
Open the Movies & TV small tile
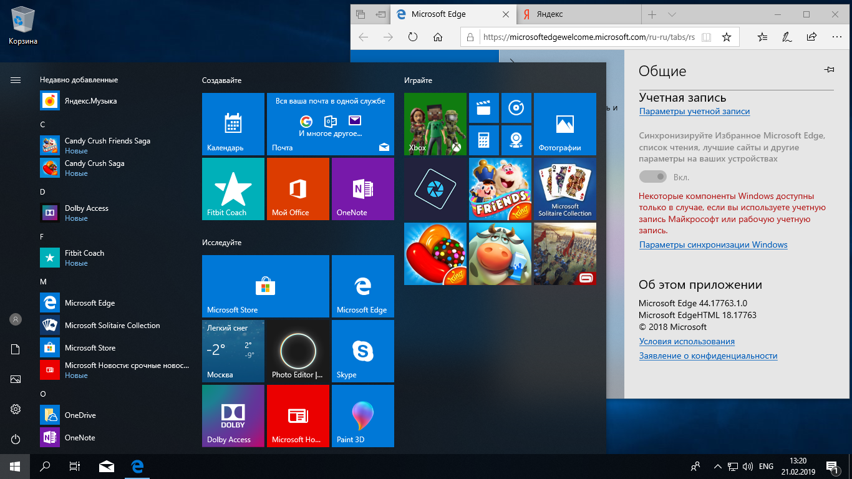(483, 108)
